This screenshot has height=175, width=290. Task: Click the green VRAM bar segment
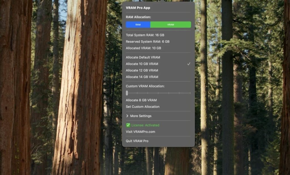pos(170,25)
